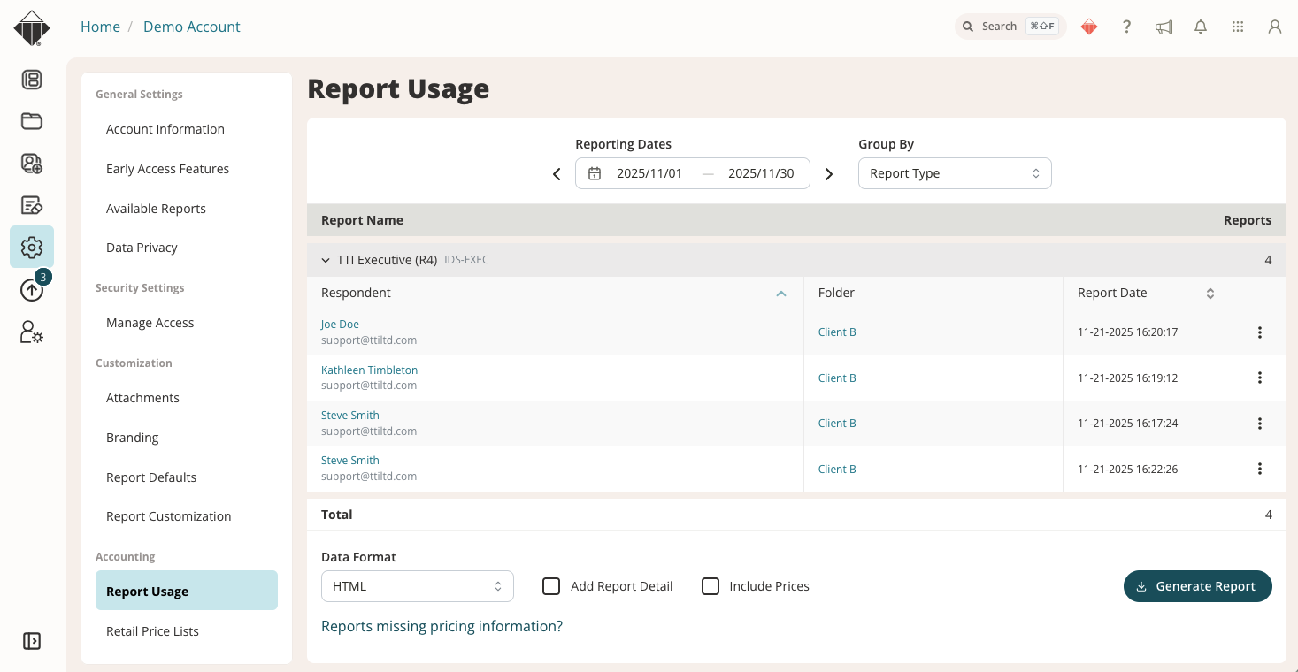Viewport: 1298px width, 672px height.
Task: Check the bell notifications icon
Action: tap(1200, 27)
